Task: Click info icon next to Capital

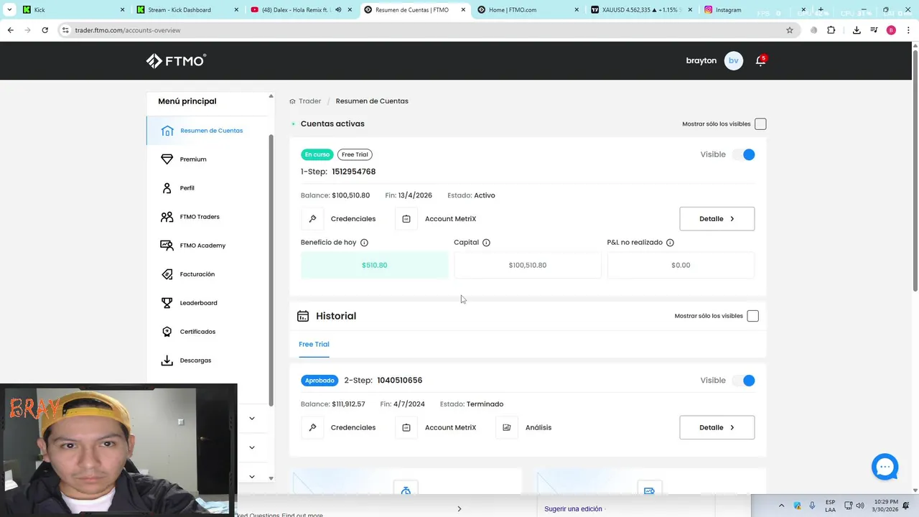Action: tap(486, 243)
